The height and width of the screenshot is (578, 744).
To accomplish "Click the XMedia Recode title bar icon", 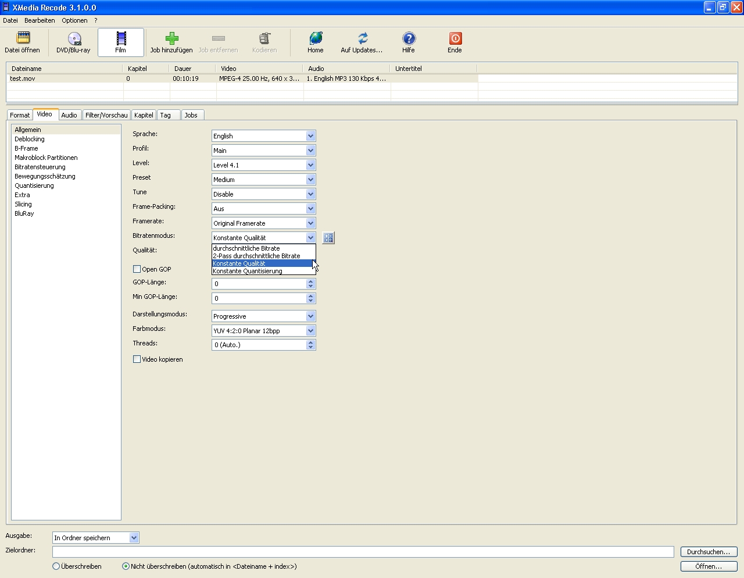I will 6,7.
